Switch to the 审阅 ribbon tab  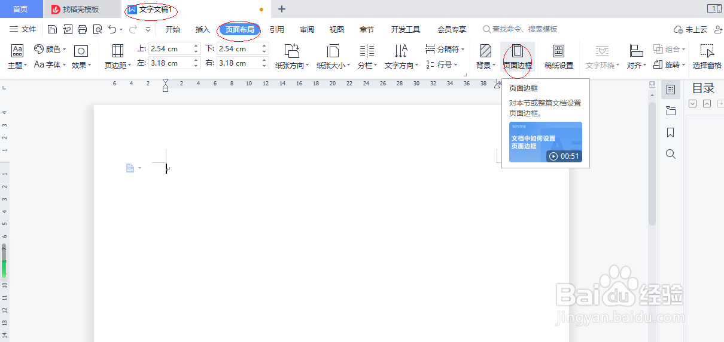click(307, 29)
